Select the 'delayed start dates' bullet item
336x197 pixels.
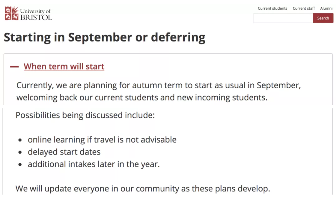click(64, 152)
